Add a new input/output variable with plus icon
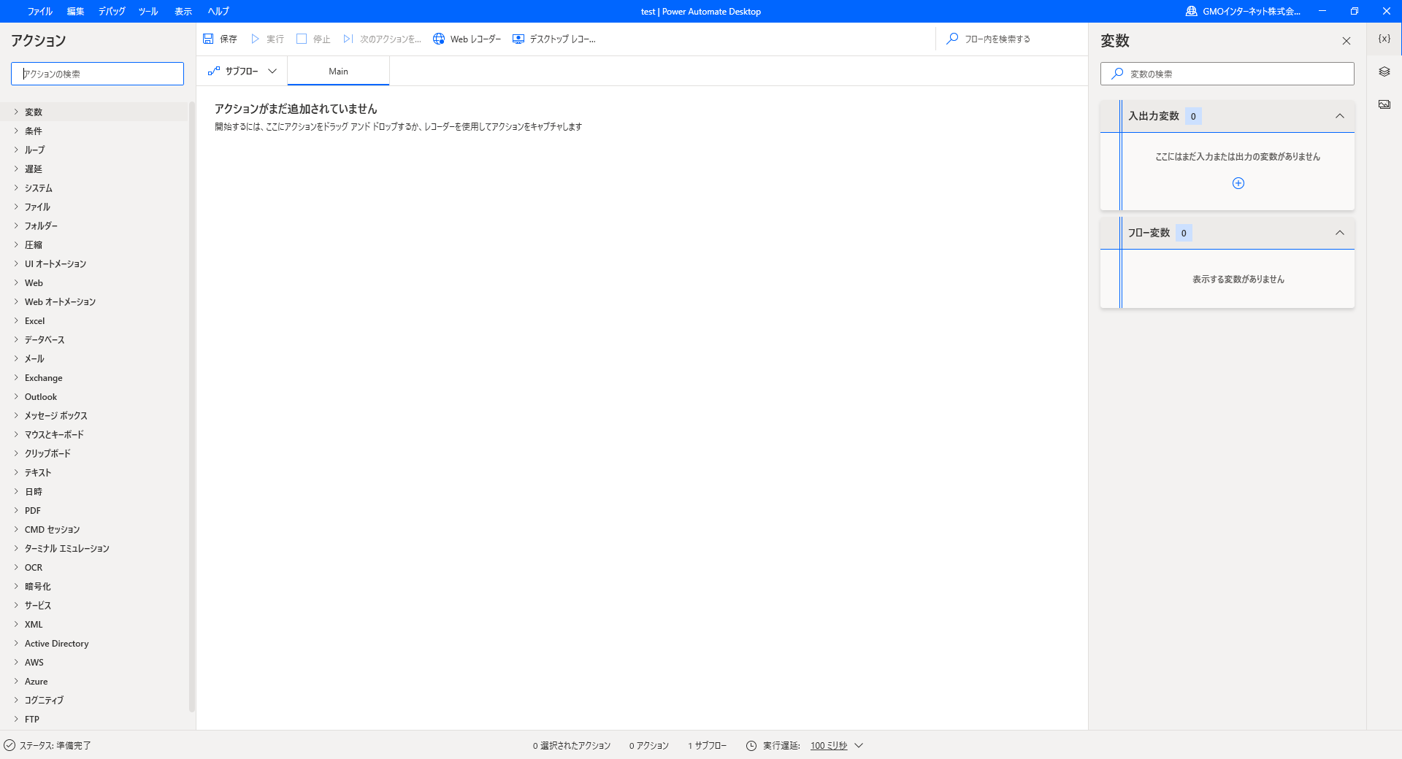Screen dimensions: 1402x759 pyautogui.click(x=1238, y=183)
